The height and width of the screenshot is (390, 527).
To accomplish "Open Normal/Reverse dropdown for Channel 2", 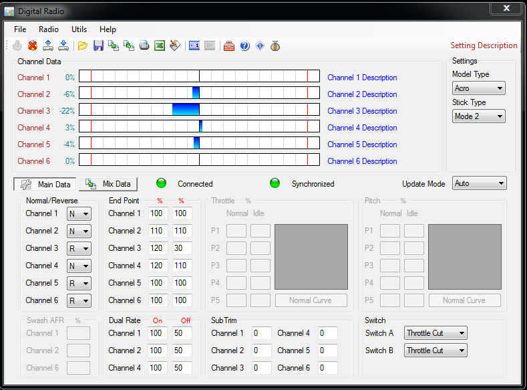I will point(79,231).
